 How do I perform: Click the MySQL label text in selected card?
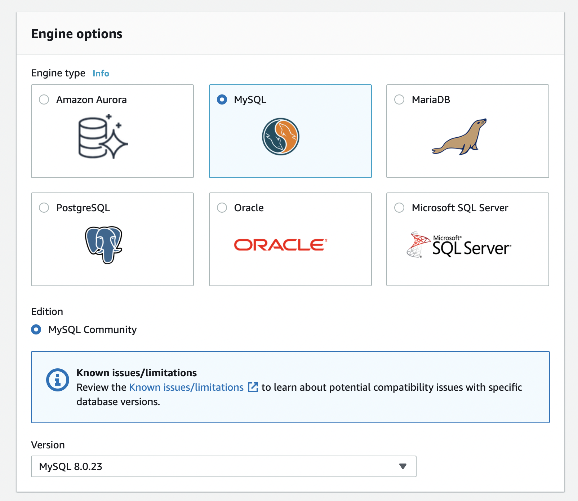[x=250, y=100]
